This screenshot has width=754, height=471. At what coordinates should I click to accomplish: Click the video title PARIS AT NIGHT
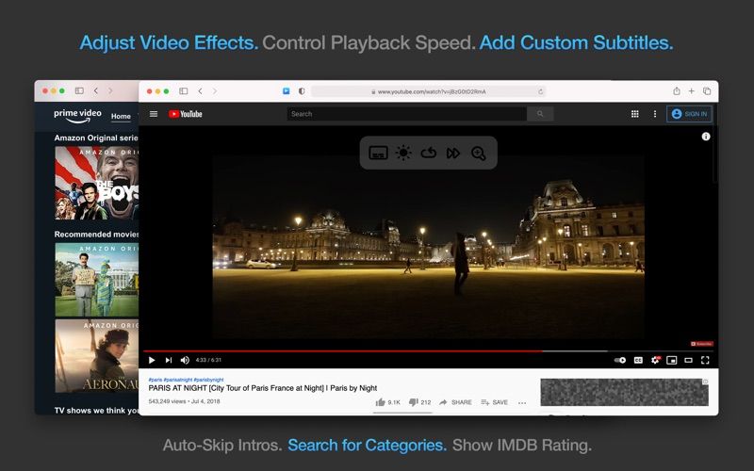coord(263,388)
